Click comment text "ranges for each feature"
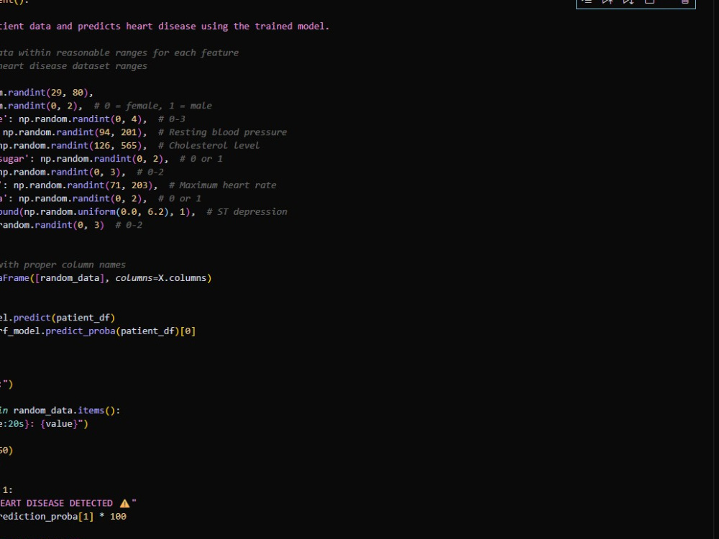 [x=177, y=52]
